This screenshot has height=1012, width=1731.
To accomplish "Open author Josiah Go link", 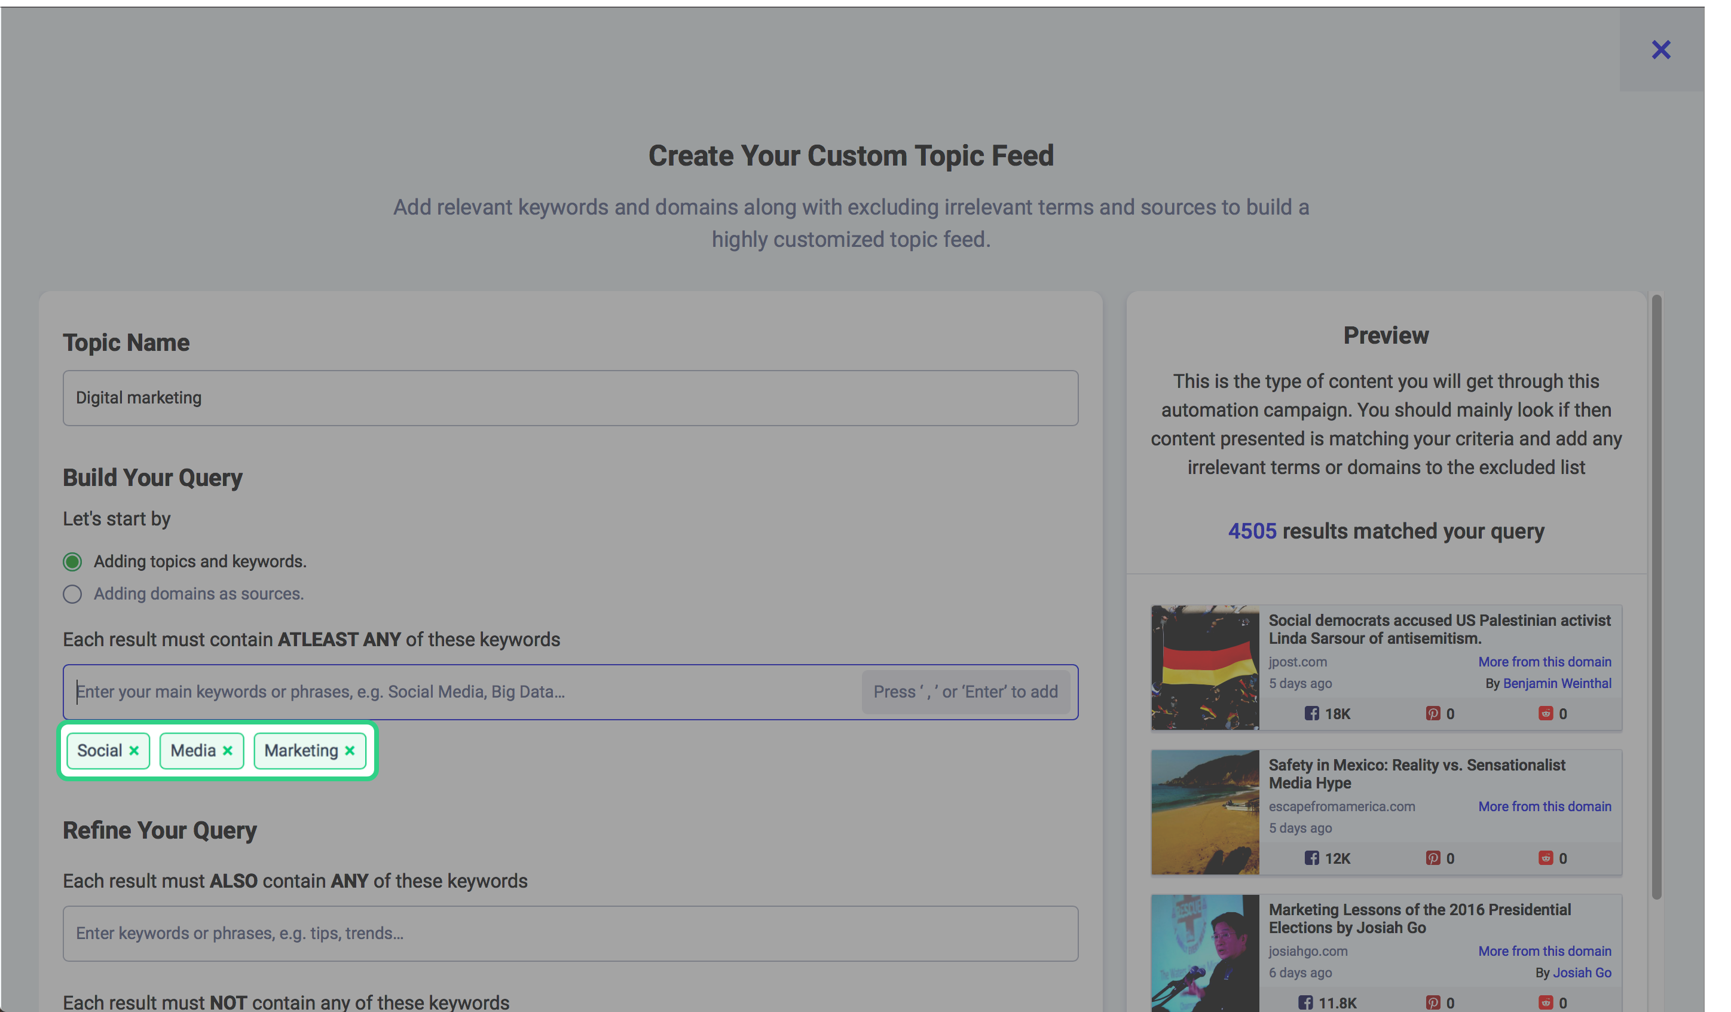I will (x=1582, y=973).
